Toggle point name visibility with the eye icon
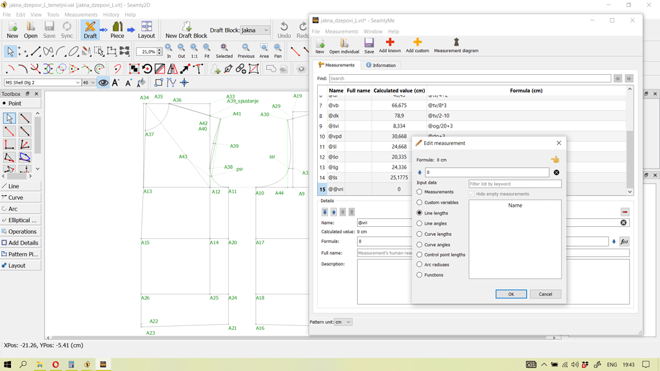The image size is (660, 371). pyautogui.click(x=102, y=82)
